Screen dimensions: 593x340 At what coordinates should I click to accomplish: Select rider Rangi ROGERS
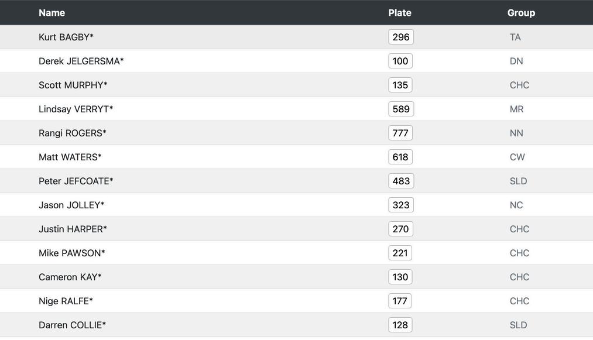[x=72, y=133]
